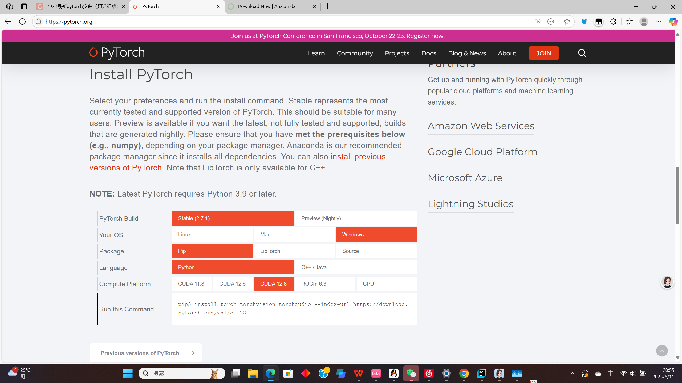Click Previous versions of PyTorch button
This screenshot has width=682, height=383.
point(145,353)
